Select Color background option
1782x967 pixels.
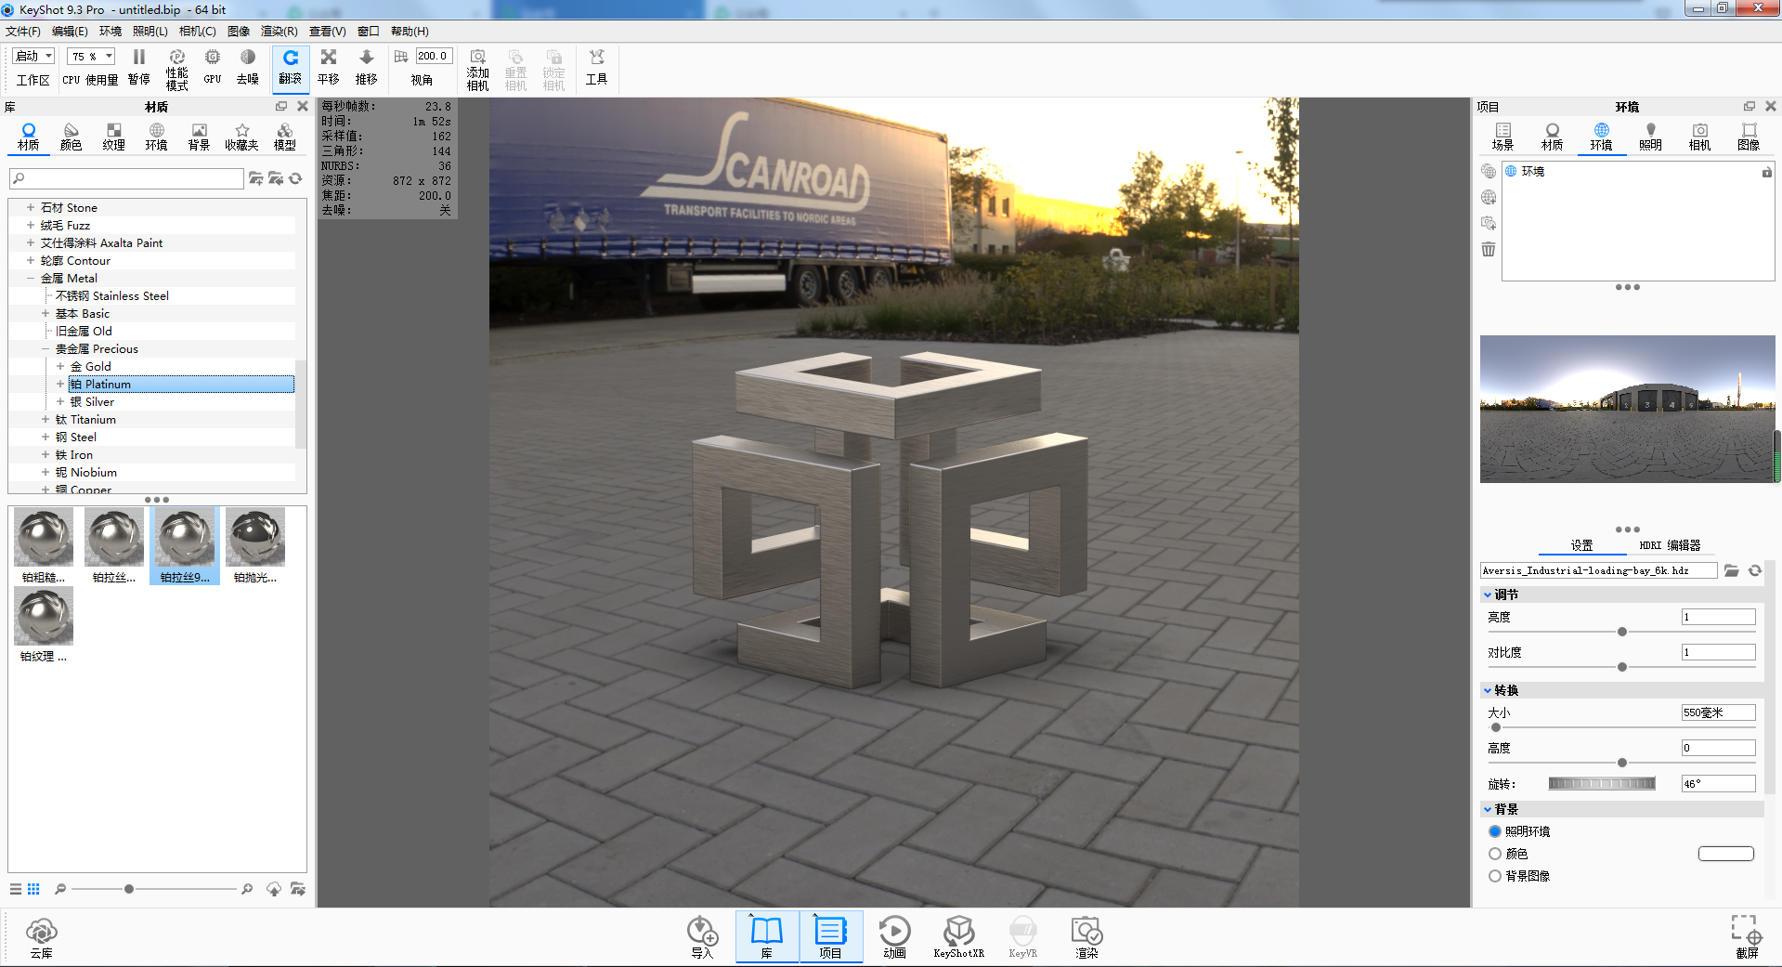coord(1495,854)
